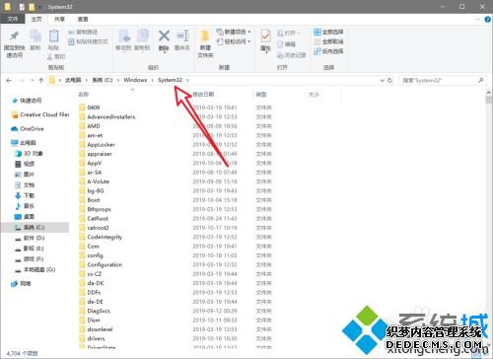493x359 pixels.
Task: Select the AdvancedInstallers folder
Action: point(107,116)
